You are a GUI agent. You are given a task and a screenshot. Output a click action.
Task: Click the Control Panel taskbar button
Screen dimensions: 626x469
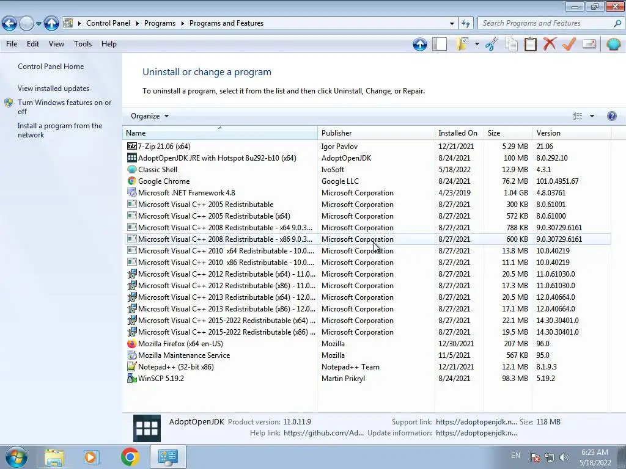168,457
